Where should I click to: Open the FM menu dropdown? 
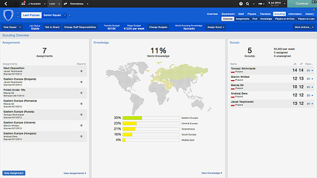[261, 4]
